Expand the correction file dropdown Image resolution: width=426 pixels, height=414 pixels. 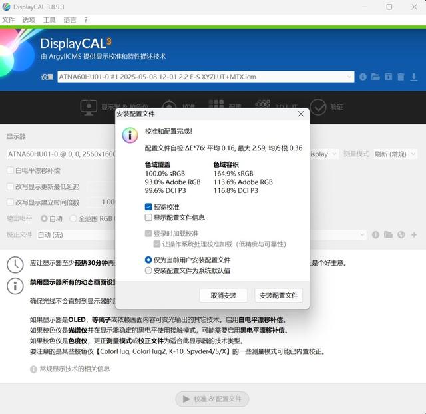click(362, 235)
